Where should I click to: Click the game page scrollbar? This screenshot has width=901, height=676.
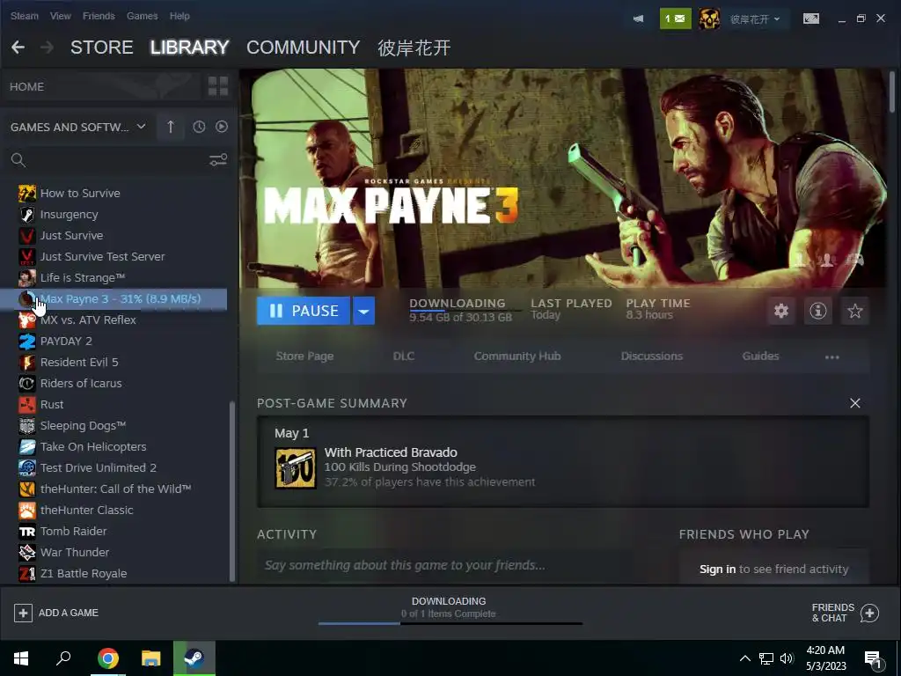[891, 92]
